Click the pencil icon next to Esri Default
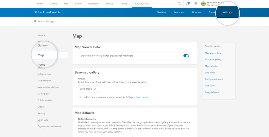This screenshot has width=269, height=137. (x=95, y=89)
